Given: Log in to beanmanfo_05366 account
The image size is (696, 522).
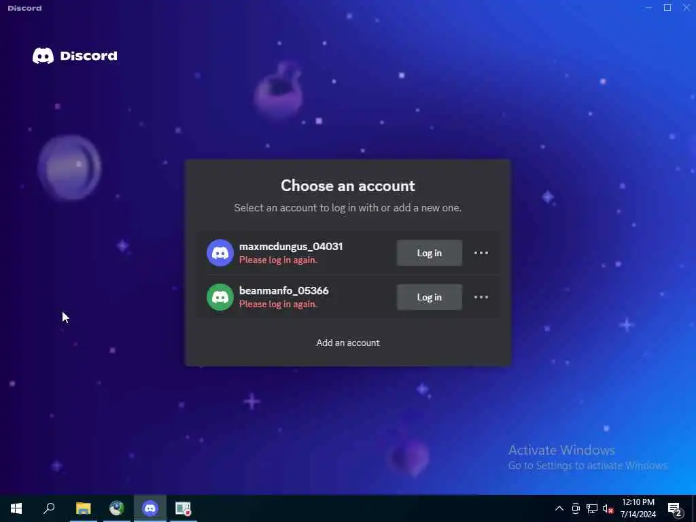Looking at the screenshot, I should pyautogui.click(x=430, y=298).
